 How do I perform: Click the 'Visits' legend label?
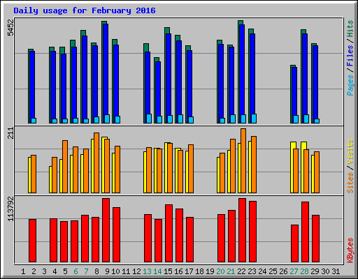tap(350, 151)
